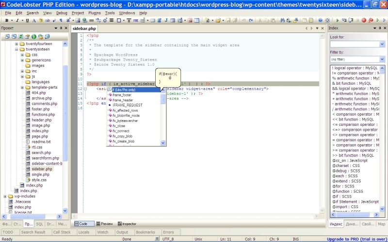
Task: Open the Debug menu
Action: point(62,13)
